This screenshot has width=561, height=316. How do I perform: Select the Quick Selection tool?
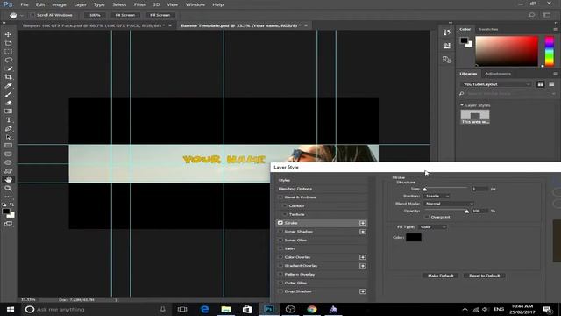8,68
